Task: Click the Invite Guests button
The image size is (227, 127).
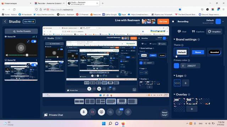Action: [x=21, y=31]
